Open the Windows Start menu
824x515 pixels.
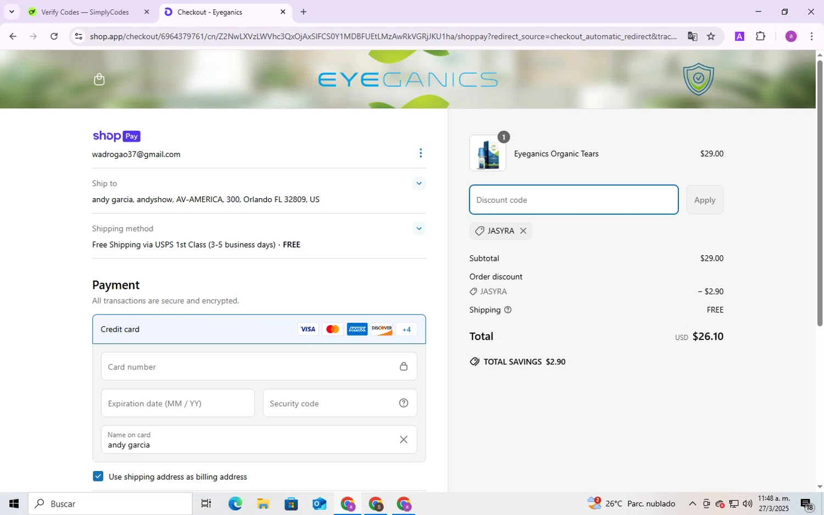click(14, 503)
